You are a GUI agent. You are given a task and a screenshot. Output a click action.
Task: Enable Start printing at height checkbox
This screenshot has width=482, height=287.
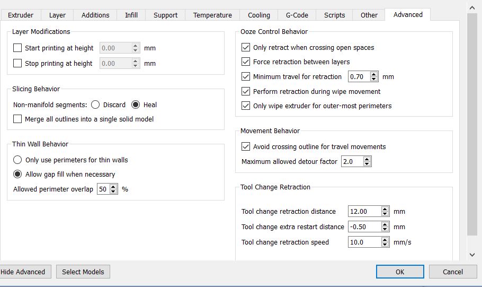coord(17,48)
